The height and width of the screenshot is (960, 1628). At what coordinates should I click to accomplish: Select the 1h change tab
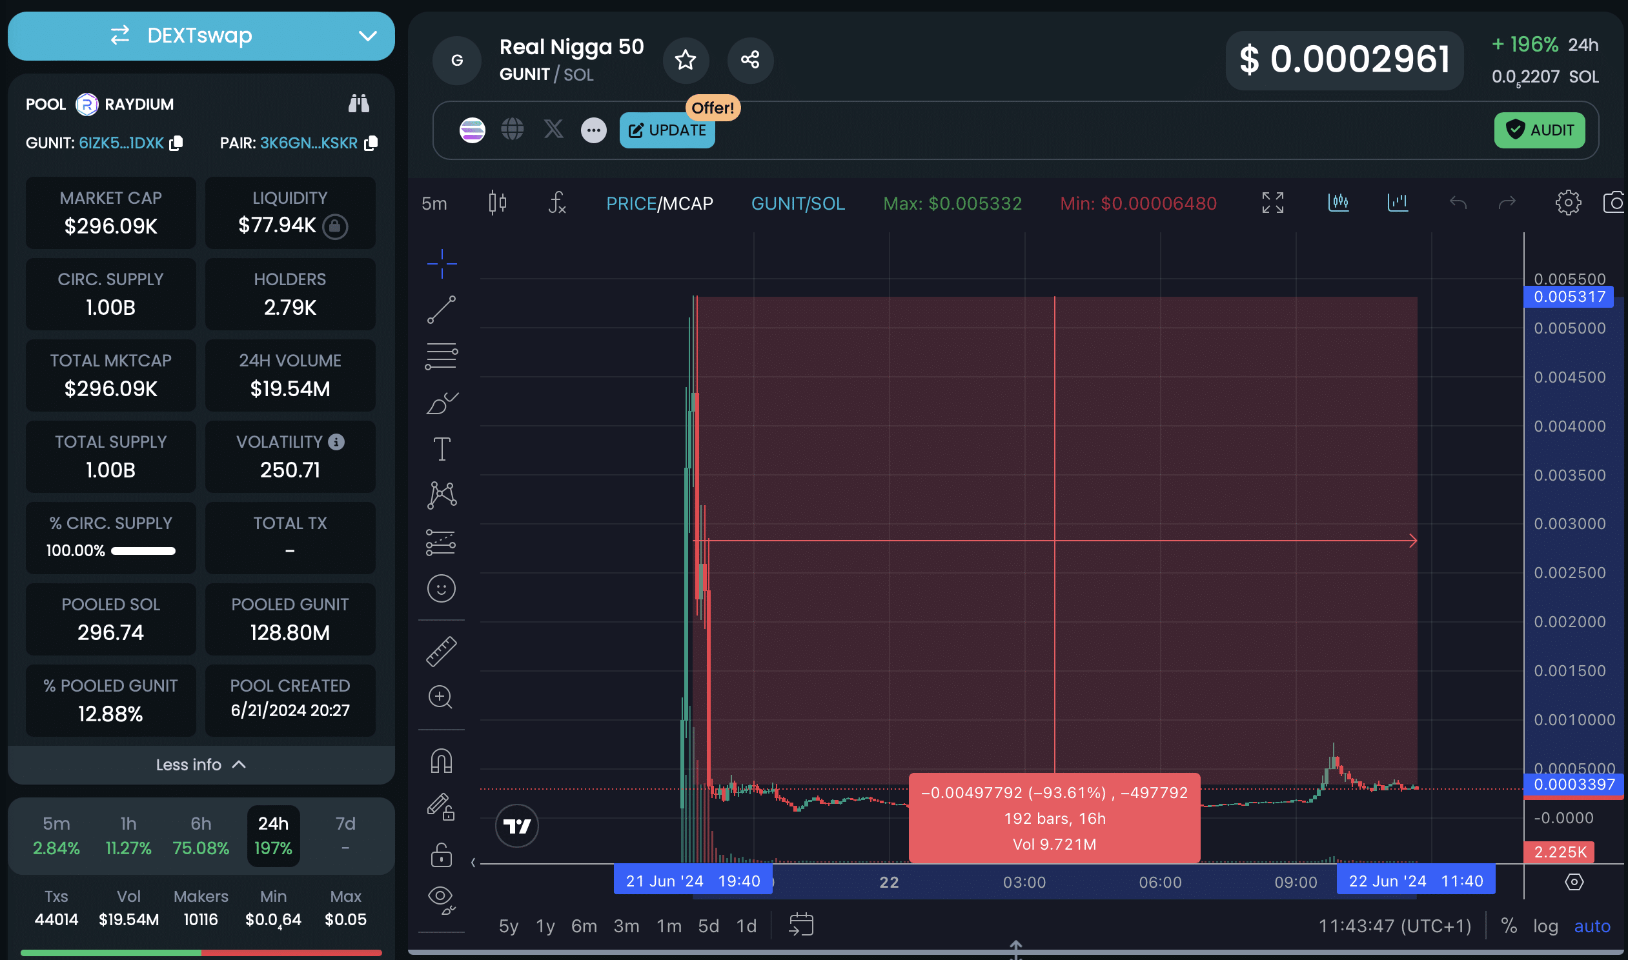[x=128, y=835]
